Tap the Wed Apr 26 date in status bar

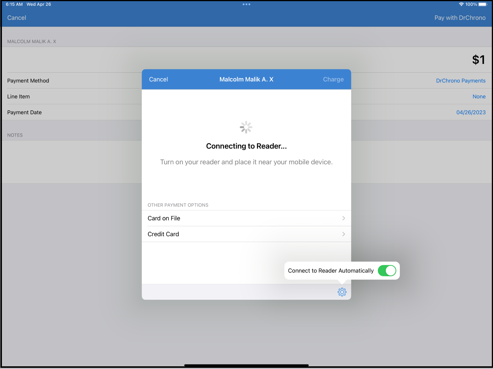pyautogui.click(x=39, y=4)
